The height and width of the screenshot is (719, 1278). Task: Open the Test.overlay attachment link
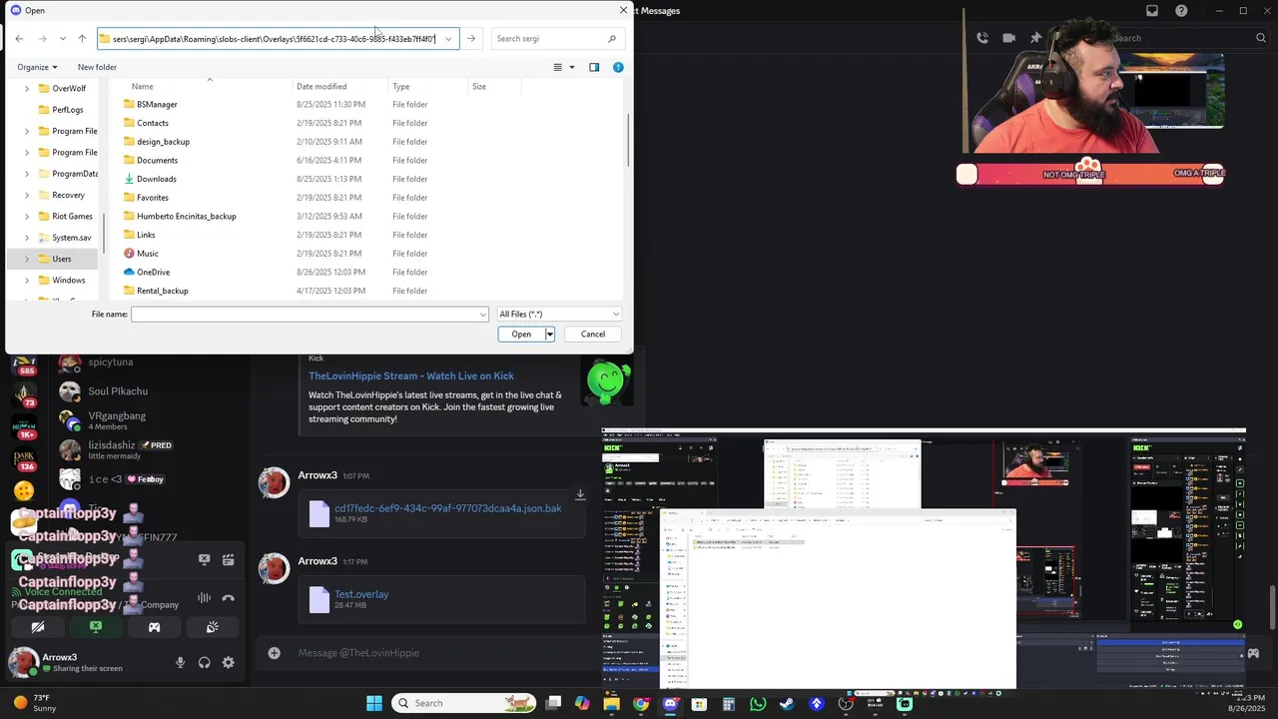[x=361, y=594]
